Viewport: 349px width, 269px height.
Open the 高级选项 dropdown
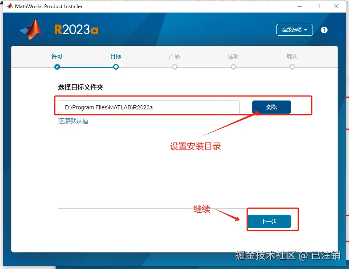294,30
